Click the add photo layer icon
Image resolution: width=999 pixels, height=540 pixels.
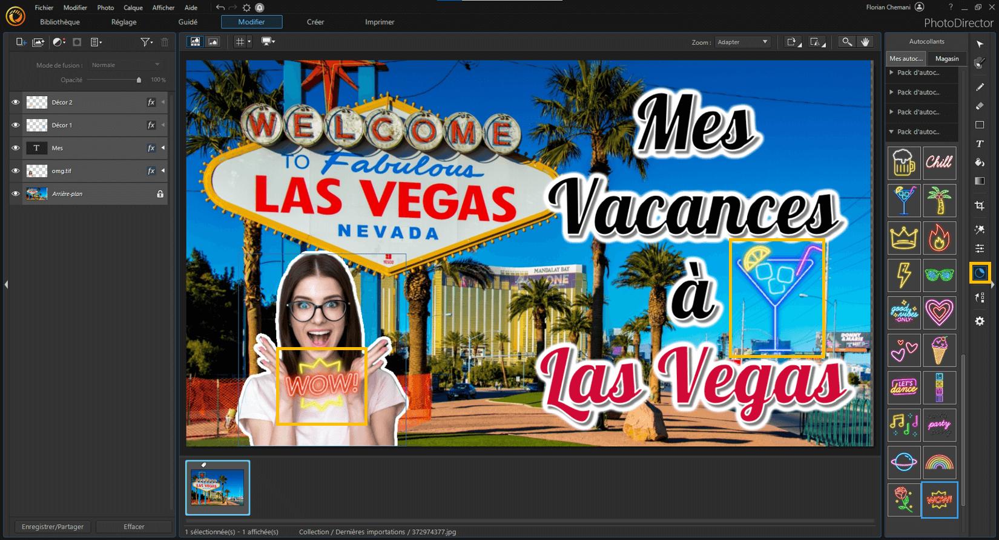(x=38, y=42)
